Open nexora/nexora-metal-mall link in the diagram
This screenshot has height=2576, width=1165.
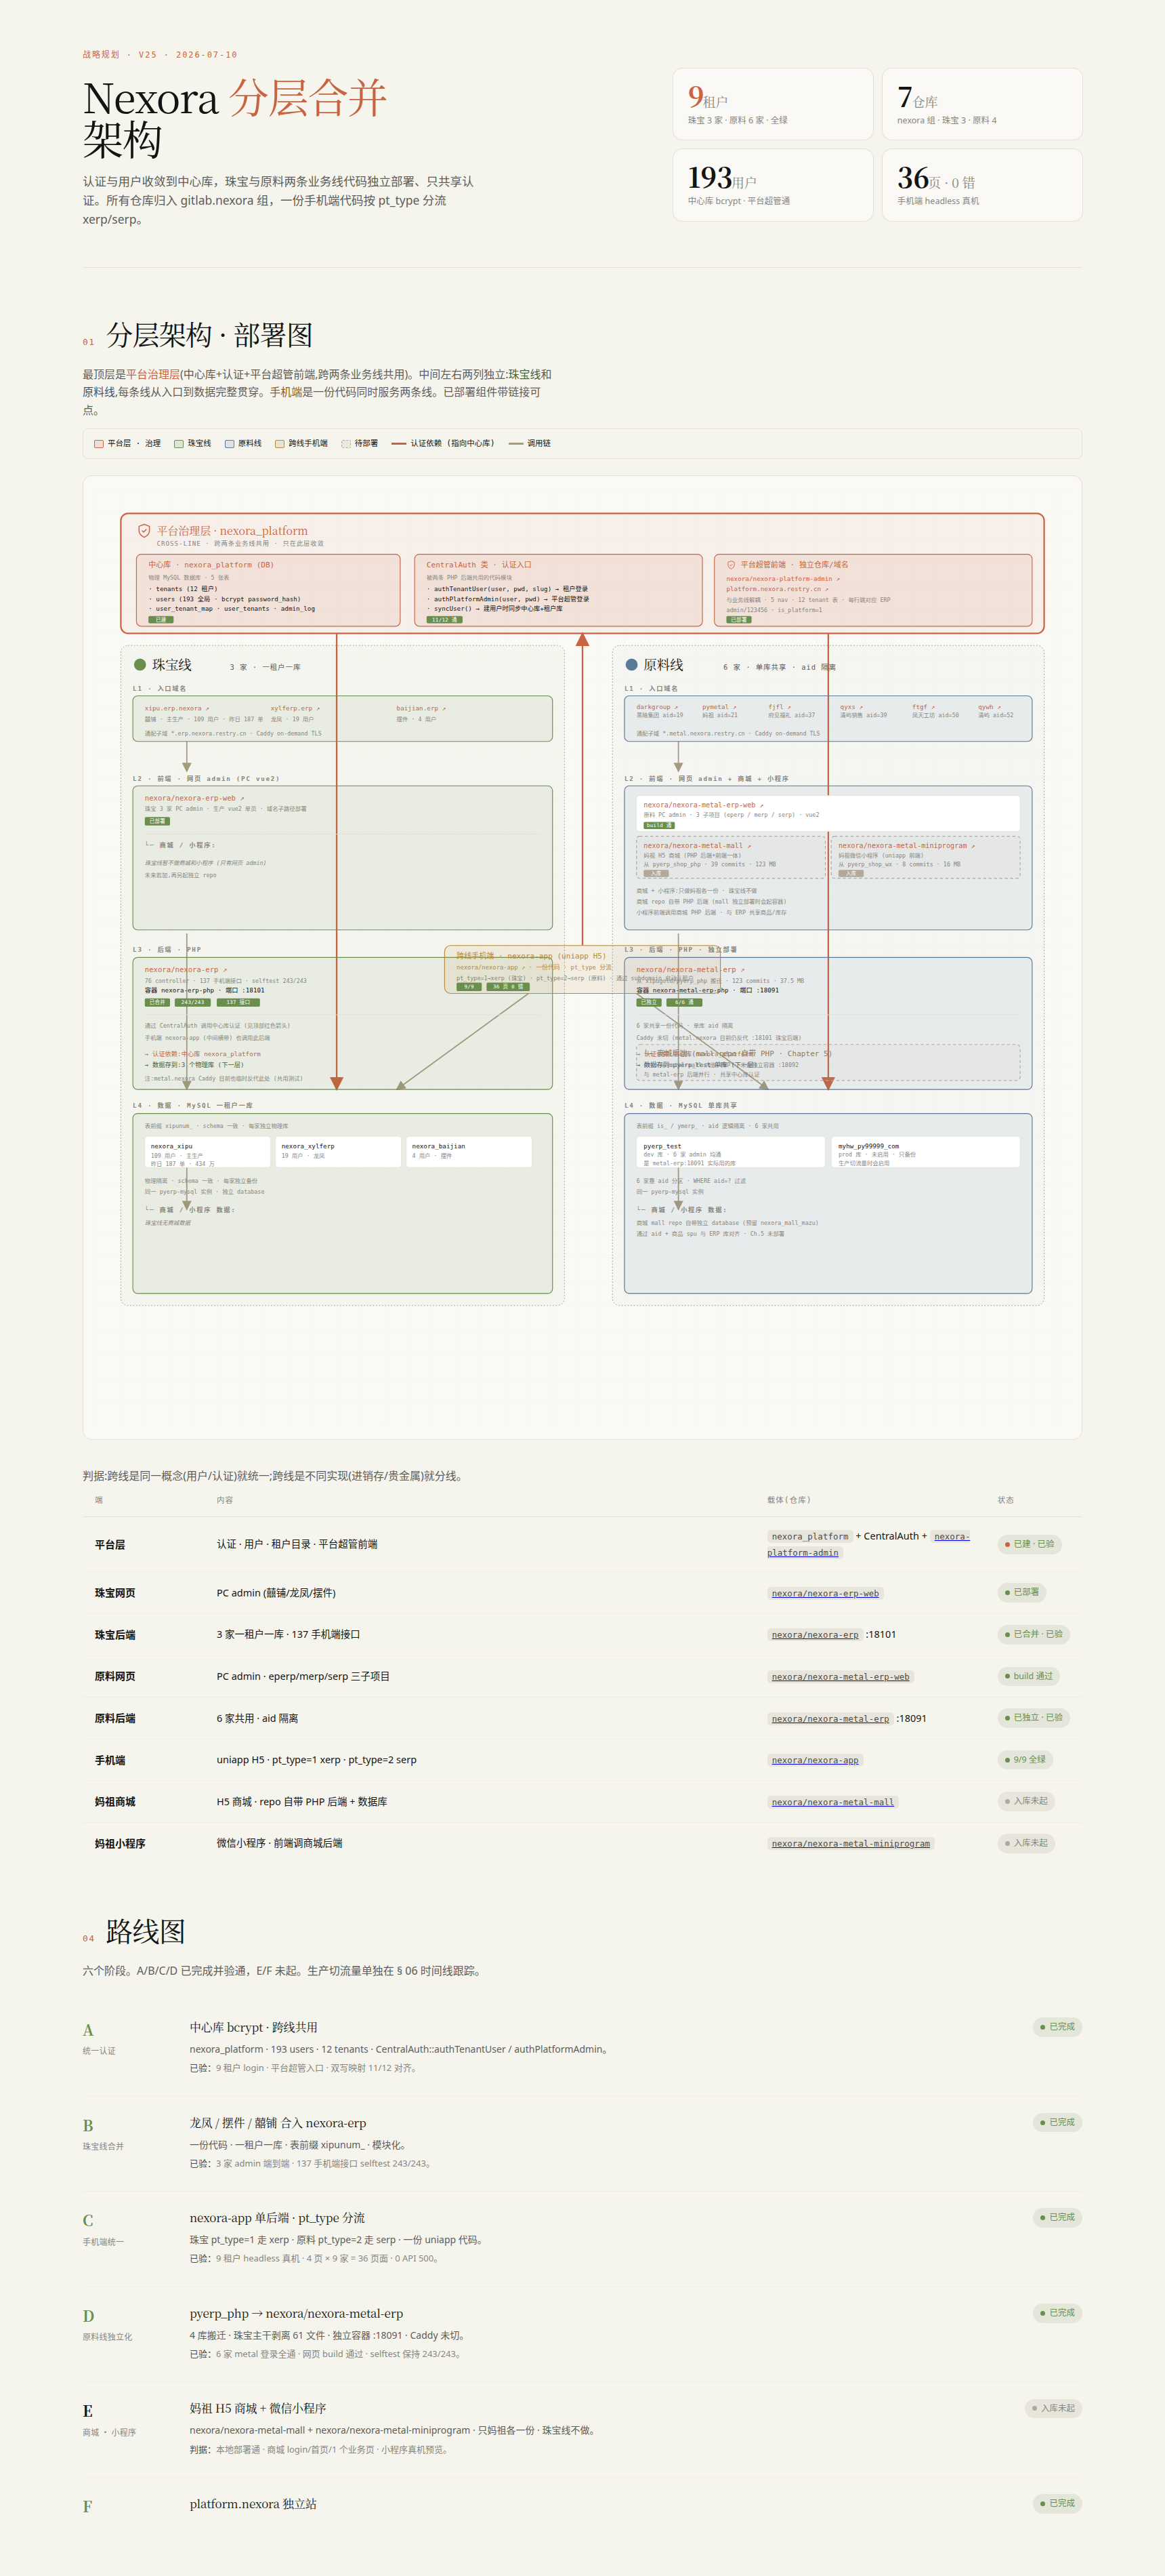tap(696, 845)
